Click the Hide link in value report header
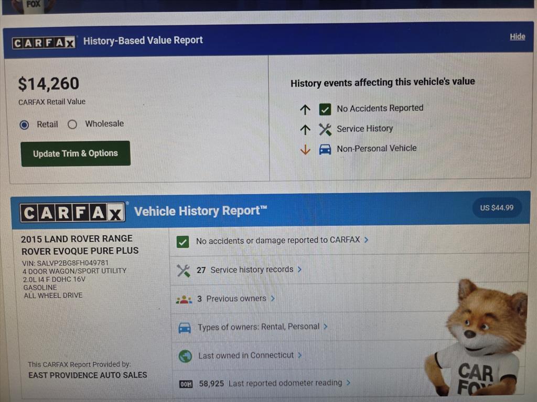The image size is (537, 402). coord(517,37)
